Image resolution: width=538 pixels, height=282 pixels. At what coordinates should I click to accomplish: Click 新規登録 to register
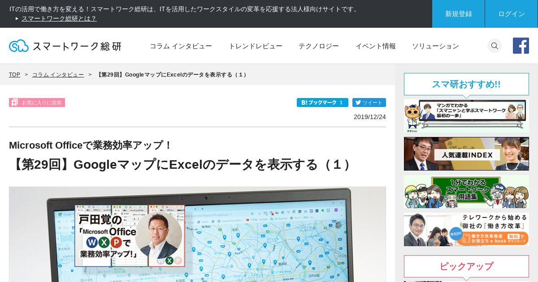pos(458,14)
